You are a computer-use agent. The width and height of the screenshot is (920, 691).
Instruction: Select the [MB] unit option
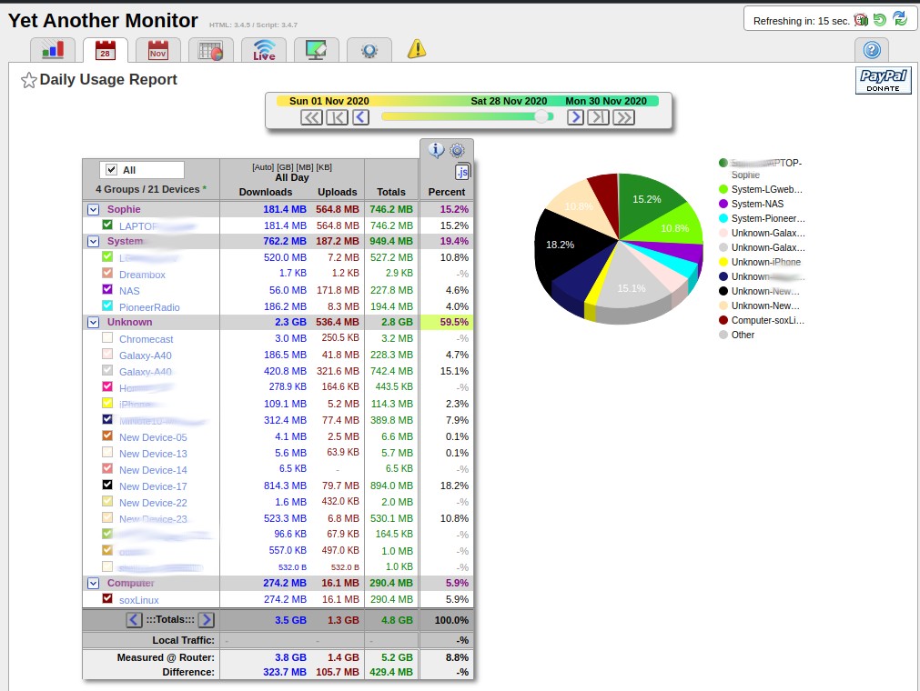(304, 167)
